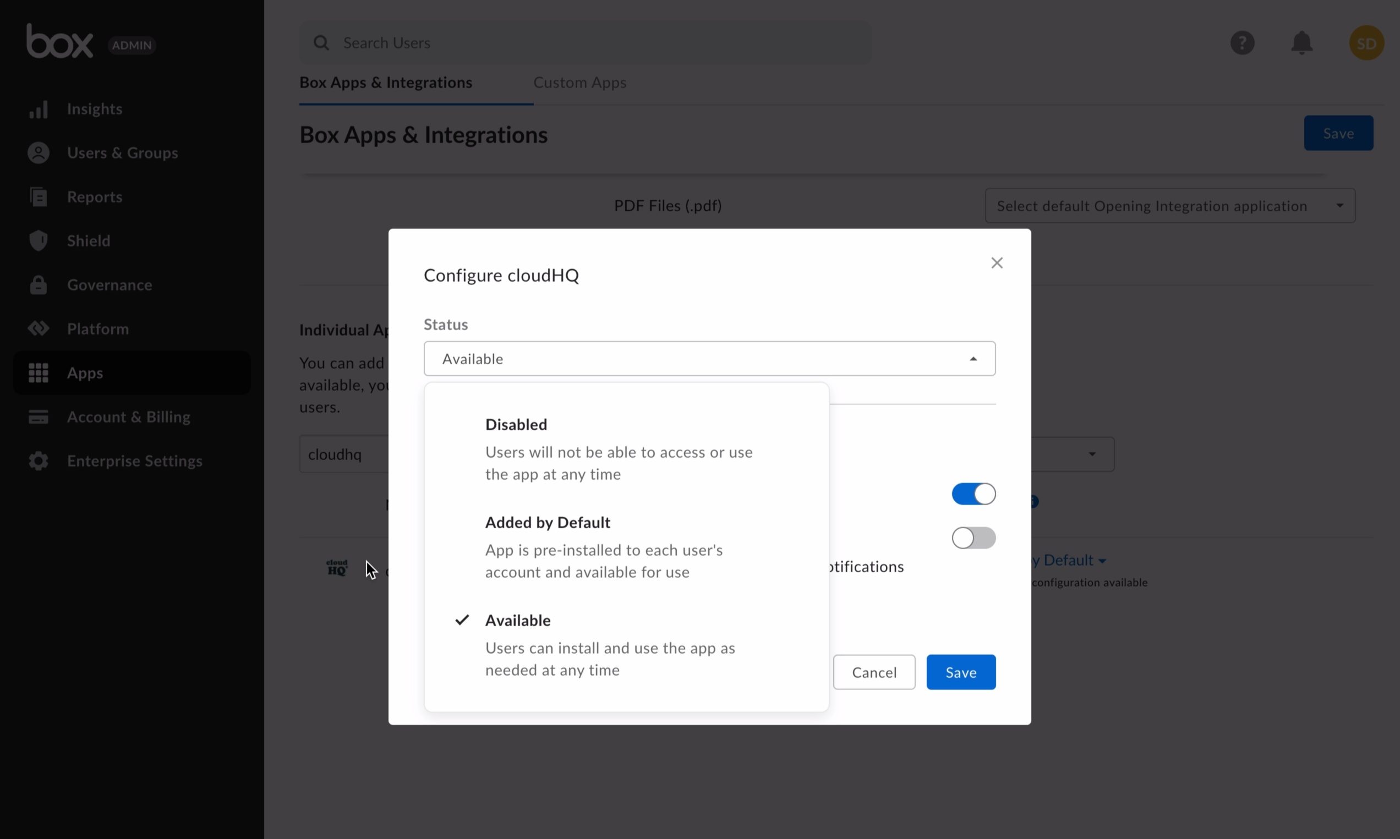Click the Reports document icon
Image resolution: width=1400 pixels, height=839 pixels.
pos(39,197)
